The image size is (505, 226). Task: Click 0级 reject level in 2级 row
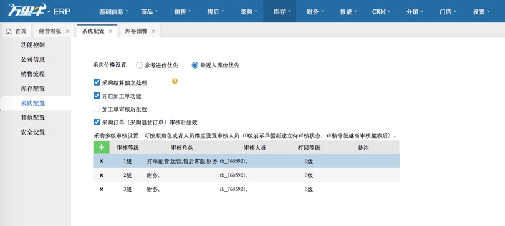309,175
